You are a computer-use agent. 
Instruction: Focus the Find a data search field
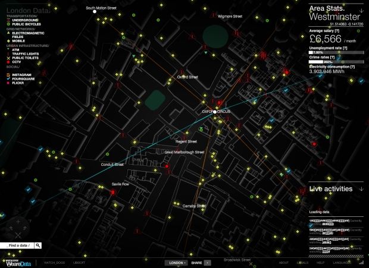pyautogui.click(x=17, y=245)
